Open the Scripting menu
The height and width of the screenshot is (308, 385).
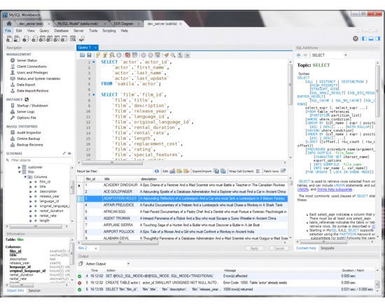coord(109,31)
